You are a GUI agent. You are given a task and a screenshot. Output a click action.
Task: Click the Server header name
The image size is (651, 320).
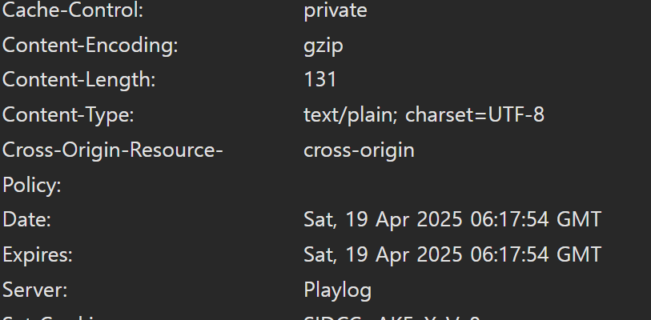click(34, 290)
